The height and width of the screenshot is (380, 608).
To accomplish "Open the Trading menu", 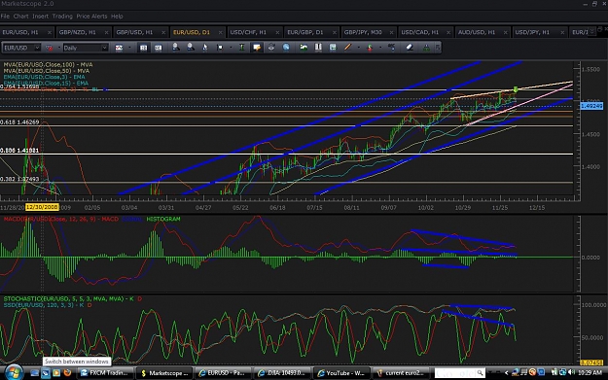I will [62, 17].
